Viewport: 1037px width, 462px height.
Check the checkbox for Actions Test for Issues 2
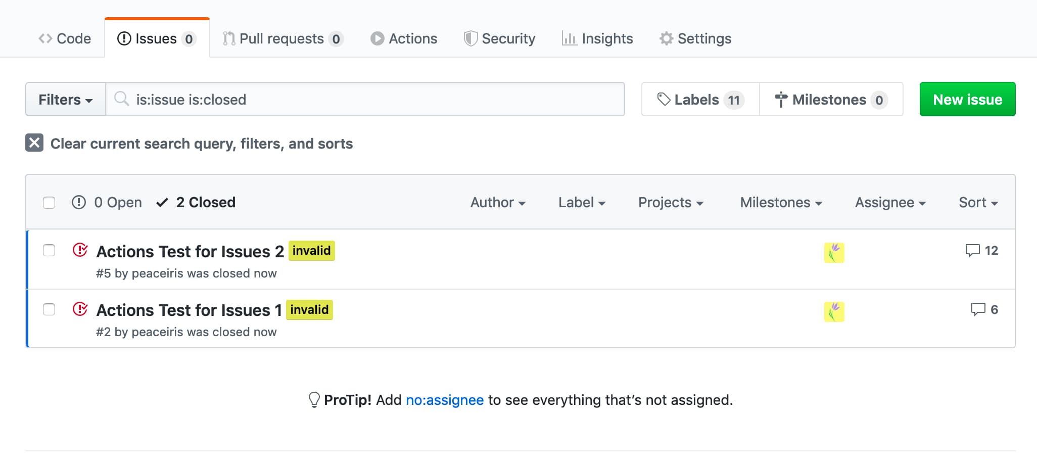(x=49, y=250)
